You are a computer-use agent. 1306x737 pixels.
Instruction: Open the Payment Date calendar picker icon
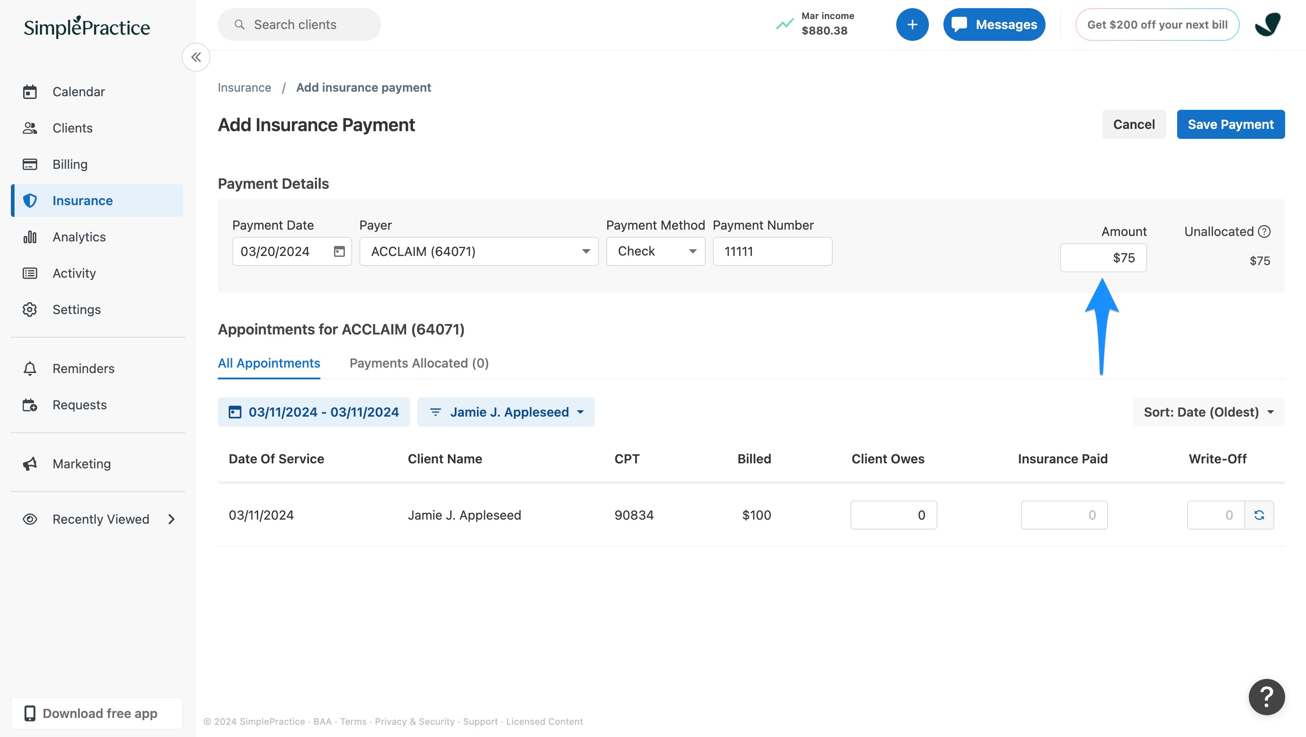pos(339,251)
